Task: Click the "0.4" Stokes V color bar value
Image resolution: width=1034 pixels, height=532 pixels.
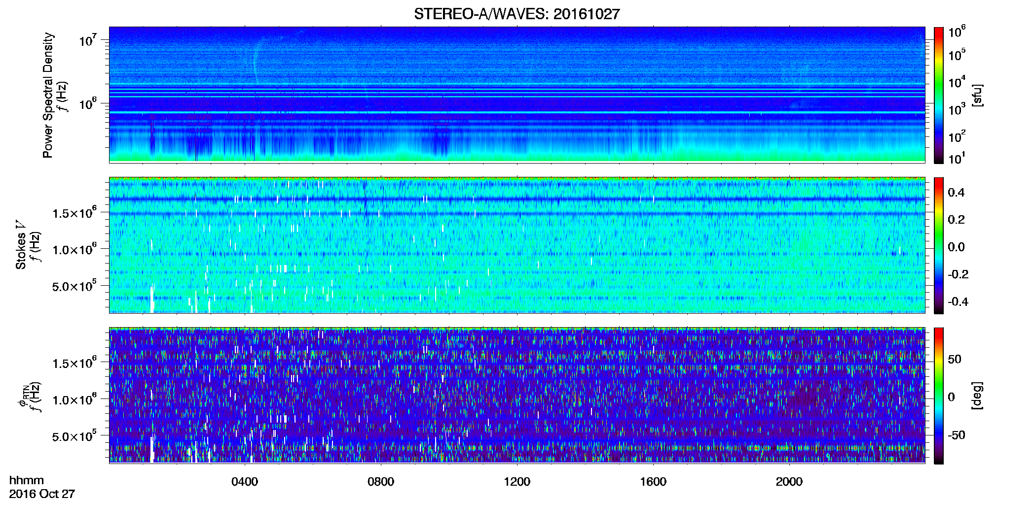Action: pos(956,193)
